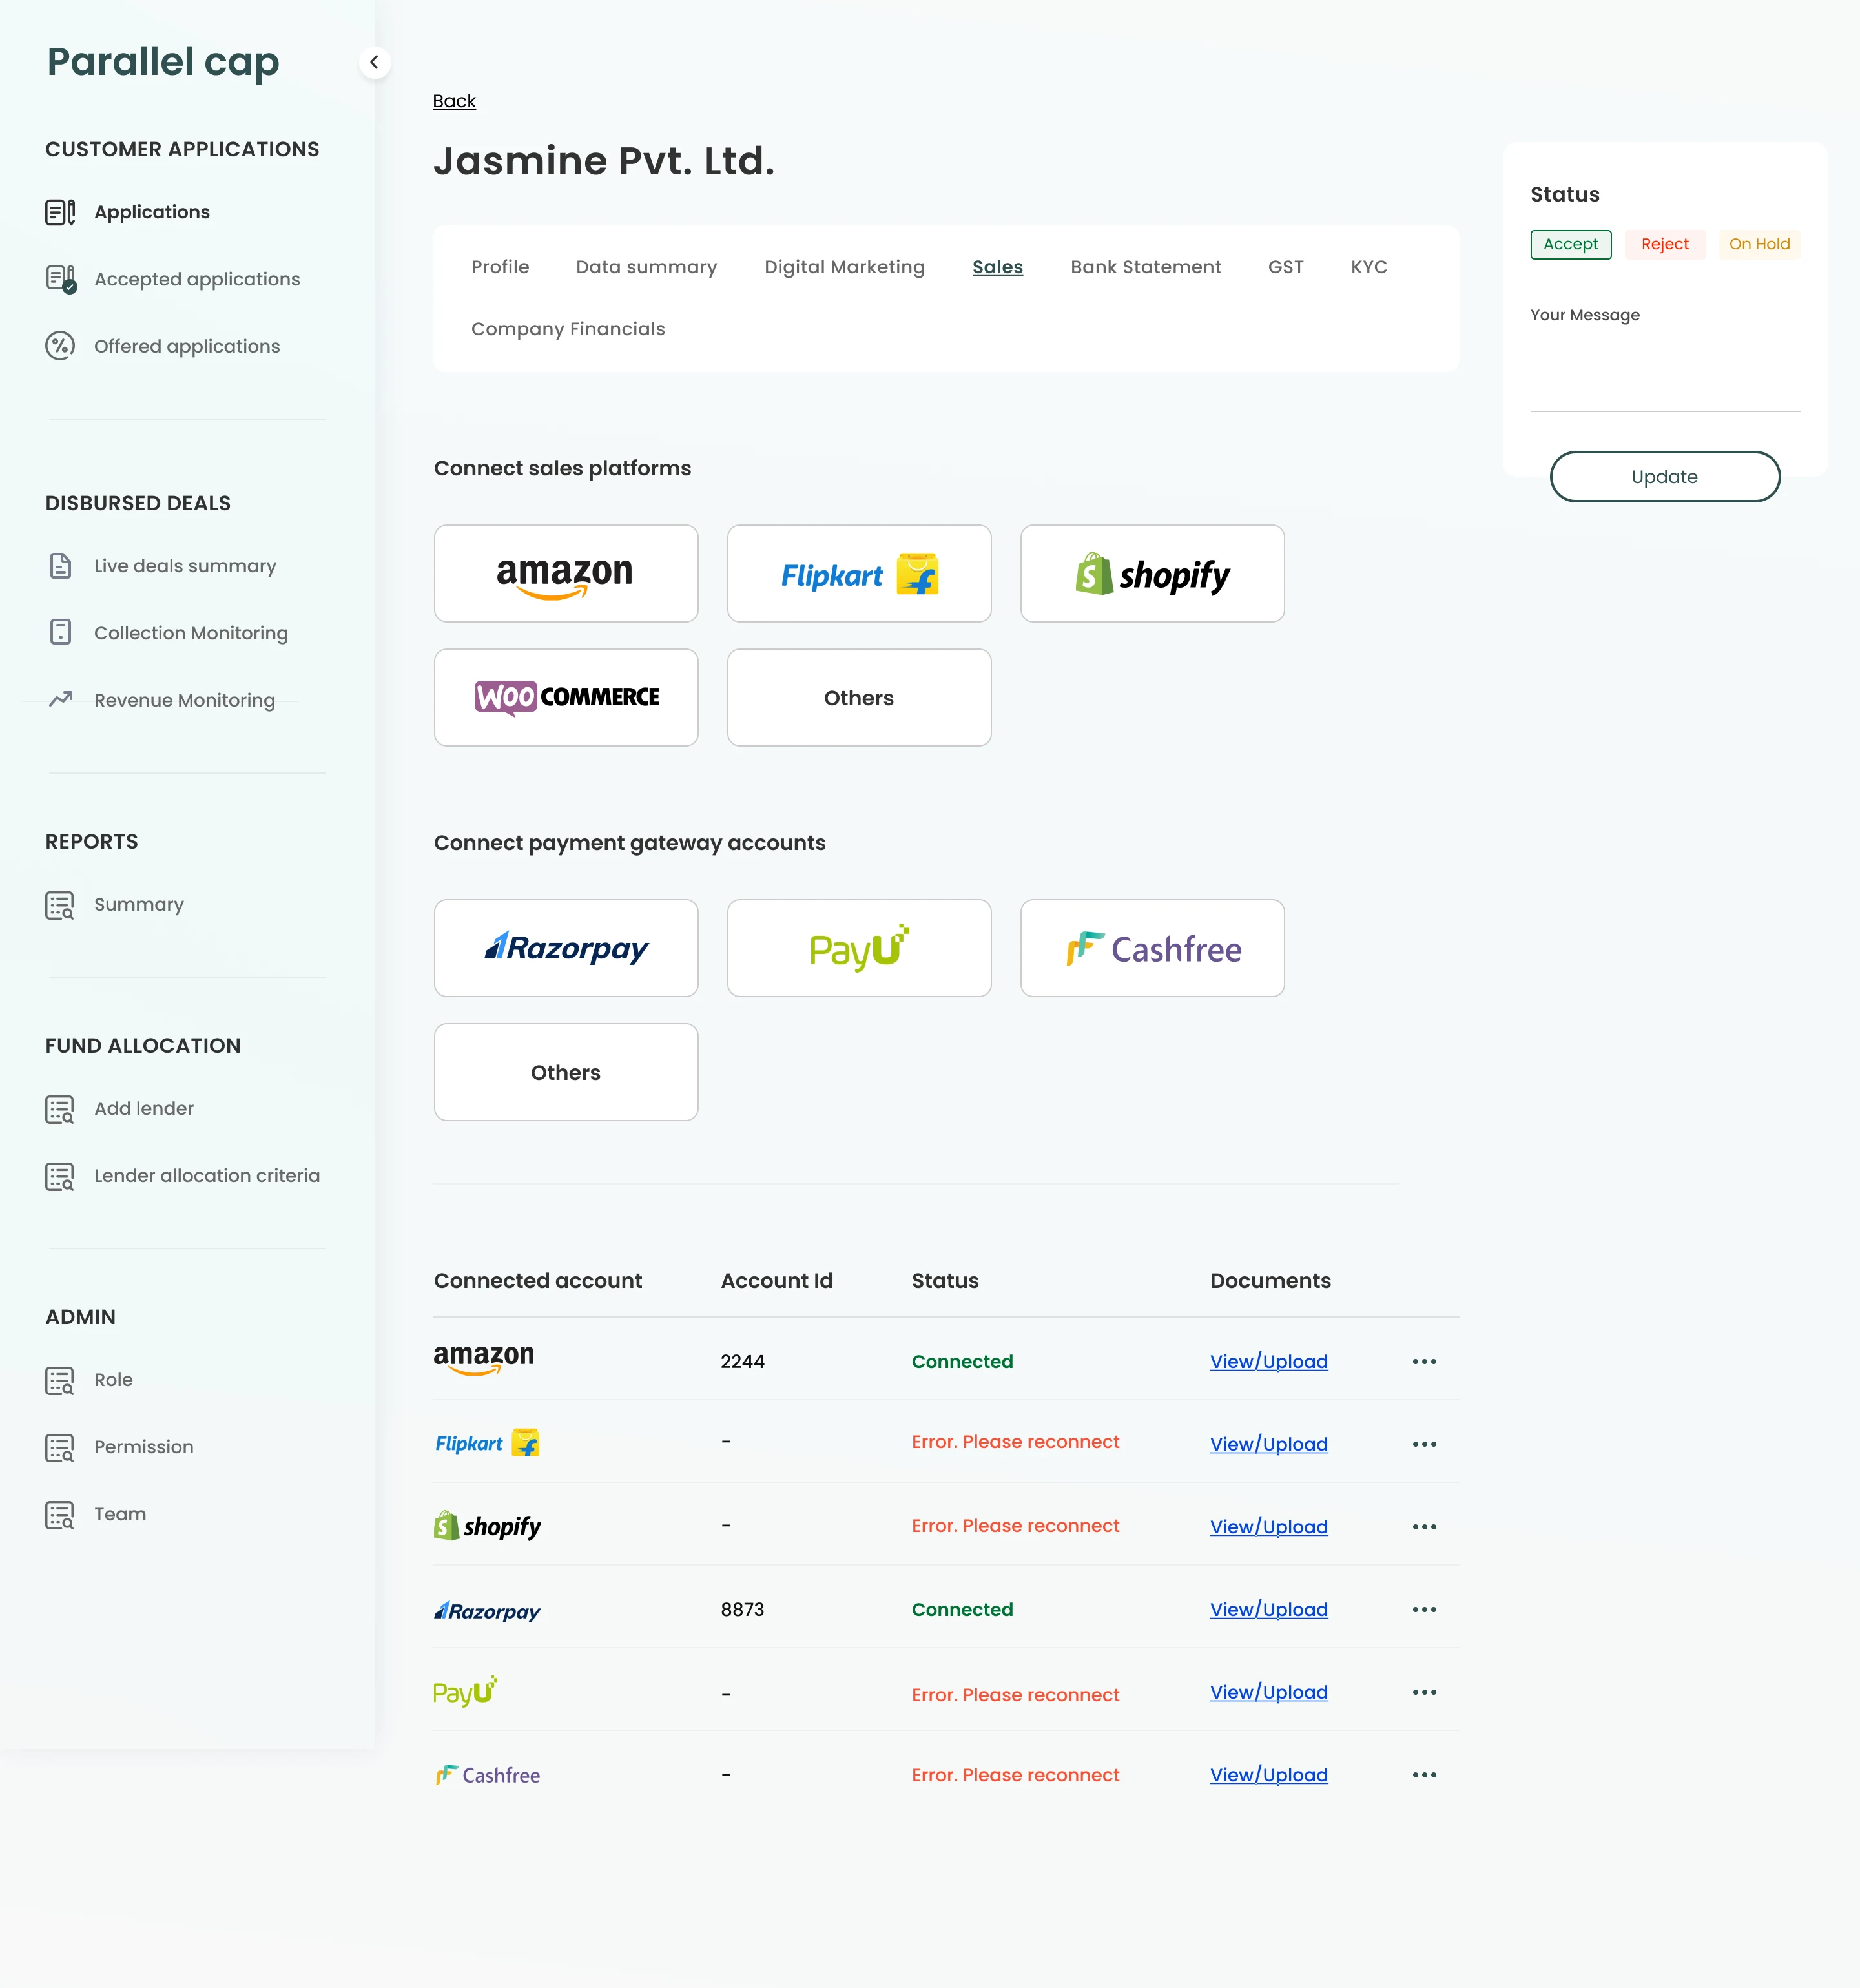Screen dimensions: 1860x1988
Task: Open the more options menu for Flipkart row
Action: 1425,1444
